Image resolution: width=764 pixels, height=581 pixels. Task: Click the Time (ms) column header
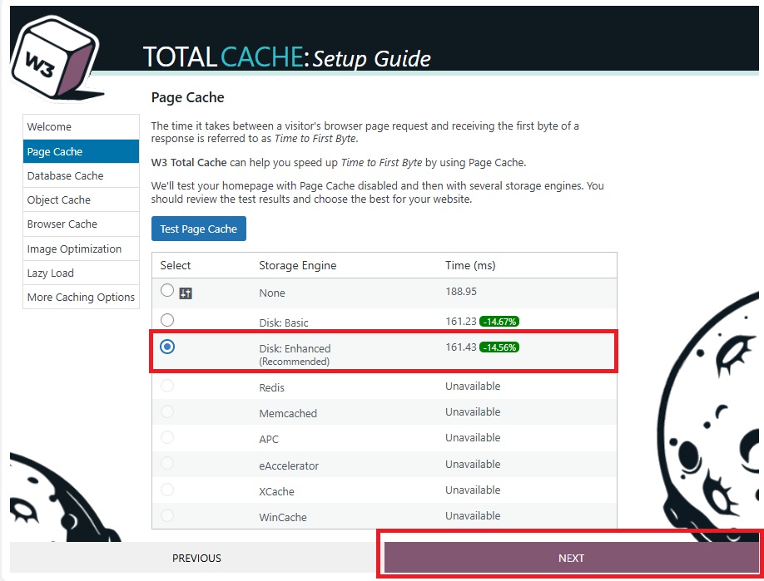tap(470, 265)
